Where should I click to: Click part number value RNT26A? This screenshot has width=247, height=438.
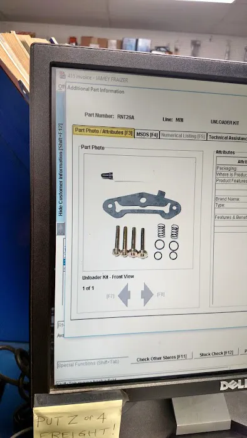click(125, 118)
